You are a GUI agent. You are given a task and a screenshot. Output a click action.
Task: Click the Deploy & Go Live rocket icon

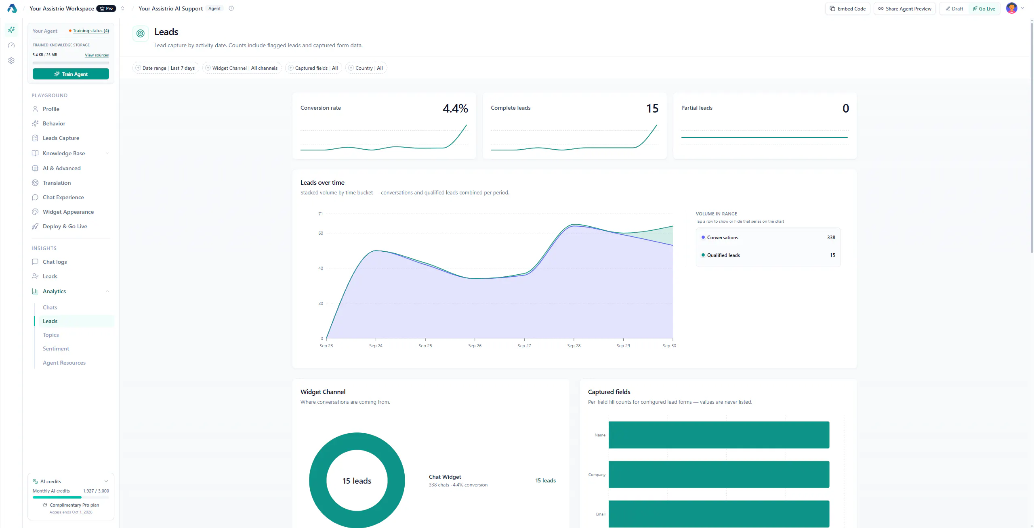point(35,226)
